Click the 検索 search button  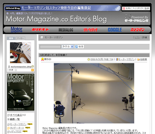[x=79, y=47]
